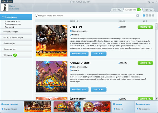Viewport: 158px width, 113px height.
Task: Click the Лидеры продаж arrow link
Action: tap(9, 109)
